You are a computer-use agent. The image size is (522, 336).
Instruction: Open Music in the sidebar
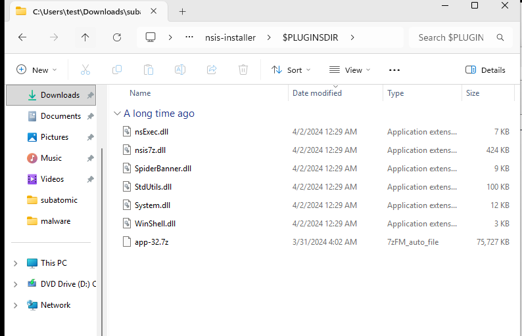click(51, 158)
